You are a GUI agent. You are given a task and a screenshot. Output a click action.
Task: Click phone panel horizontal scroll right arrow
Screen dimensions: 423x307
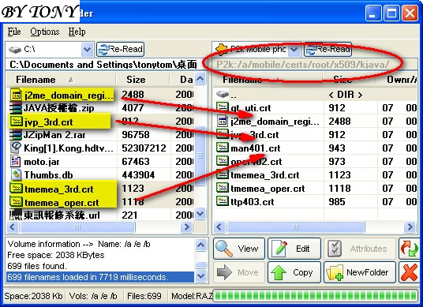pyautogui.click(x=410, y=227)
